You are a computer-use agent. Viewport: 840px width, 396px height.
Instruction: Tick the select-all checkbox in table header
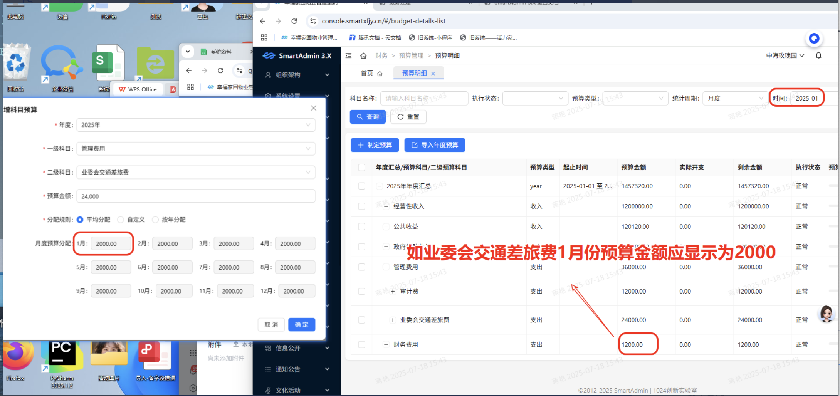361,167
